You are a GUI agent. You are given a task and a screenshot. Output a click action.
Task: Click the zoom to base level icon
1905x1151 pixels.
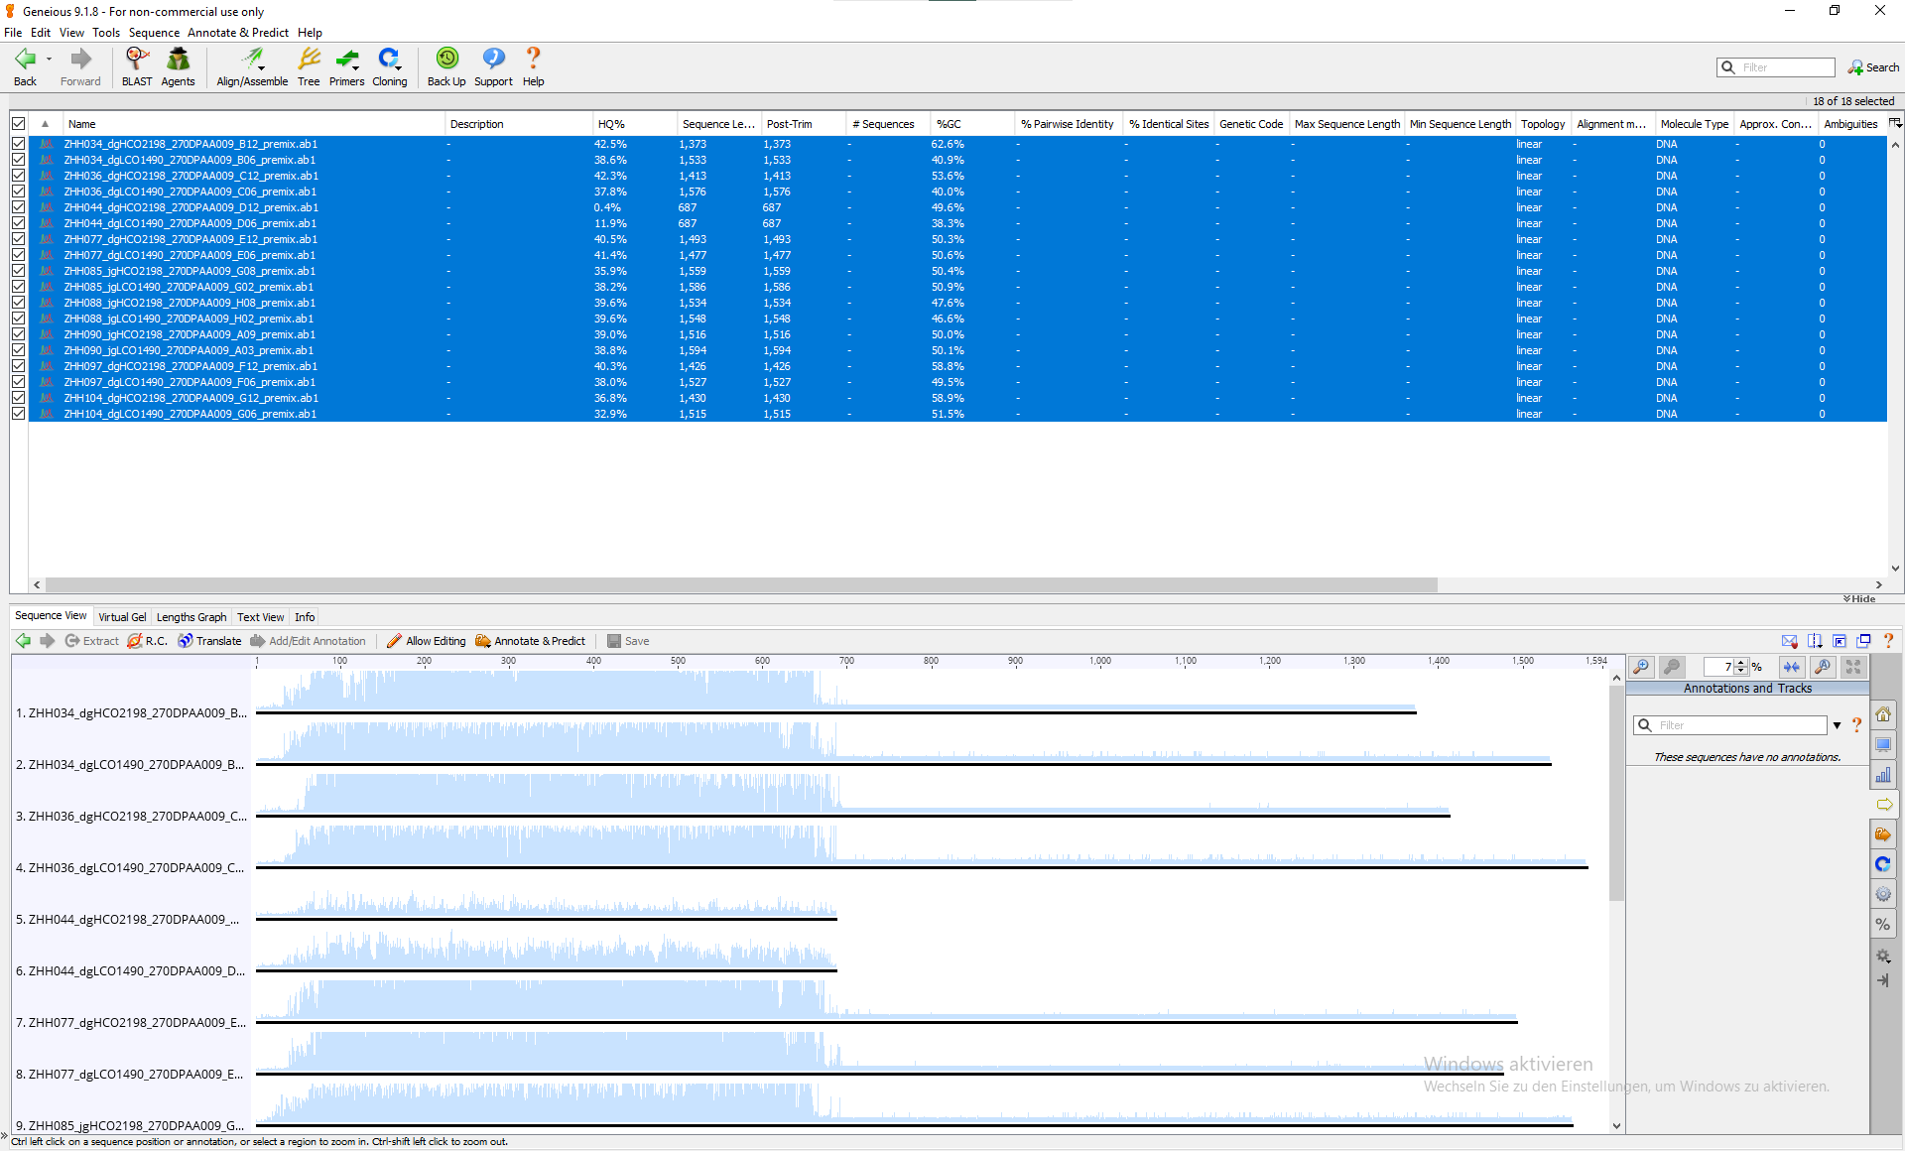pos(1823,667)
